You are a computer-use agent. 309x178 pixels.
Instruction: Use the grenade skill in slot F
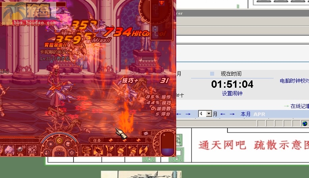point(121,150)
